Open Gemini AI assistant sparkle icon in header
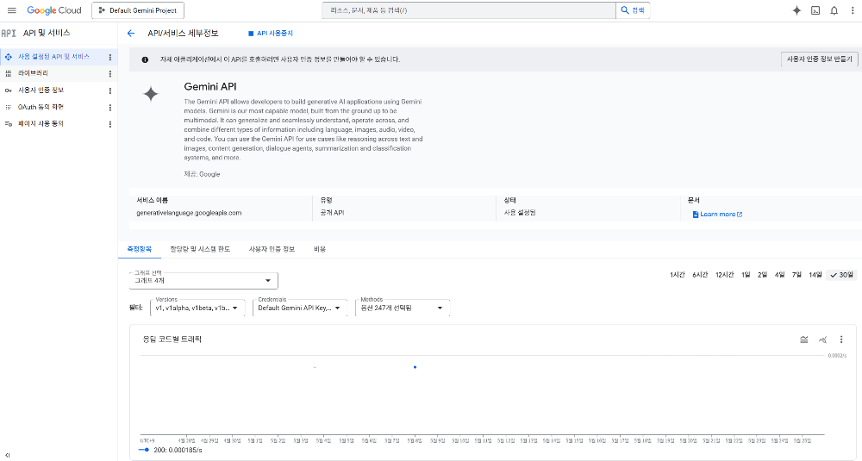This screenshot has height=461, width=862. click(x=796, y=10)
